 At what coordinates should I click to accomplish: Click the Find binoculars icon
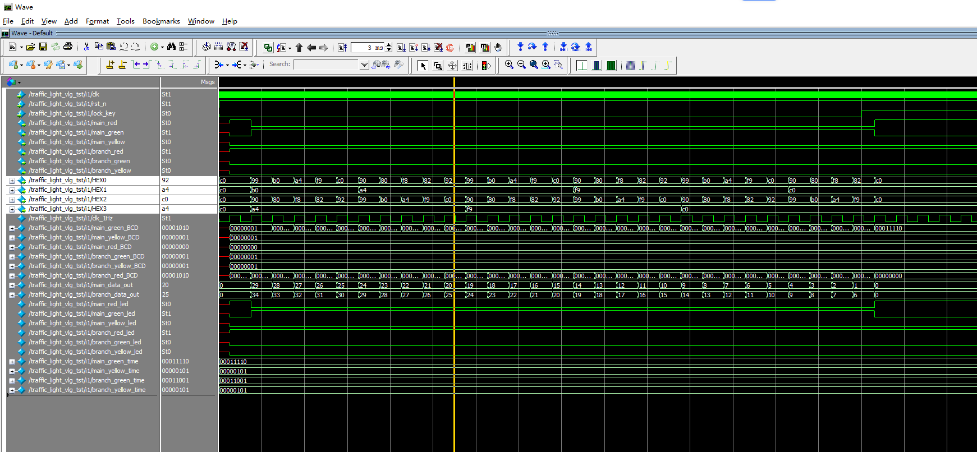[x=171, y=47]
